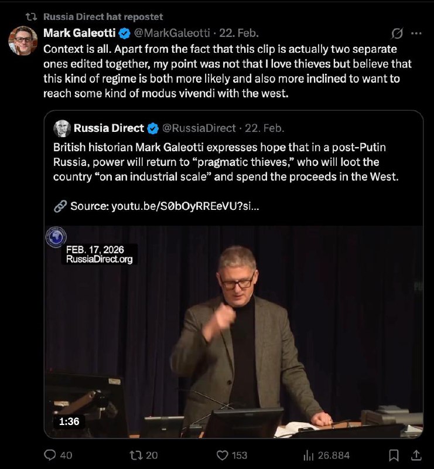Open Mark Galeotti's profile picture
The width and height of the screenshot is (434, 469).
[x=23, y=41]
